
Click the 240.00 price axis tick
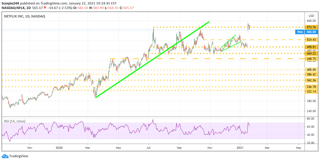311,111
